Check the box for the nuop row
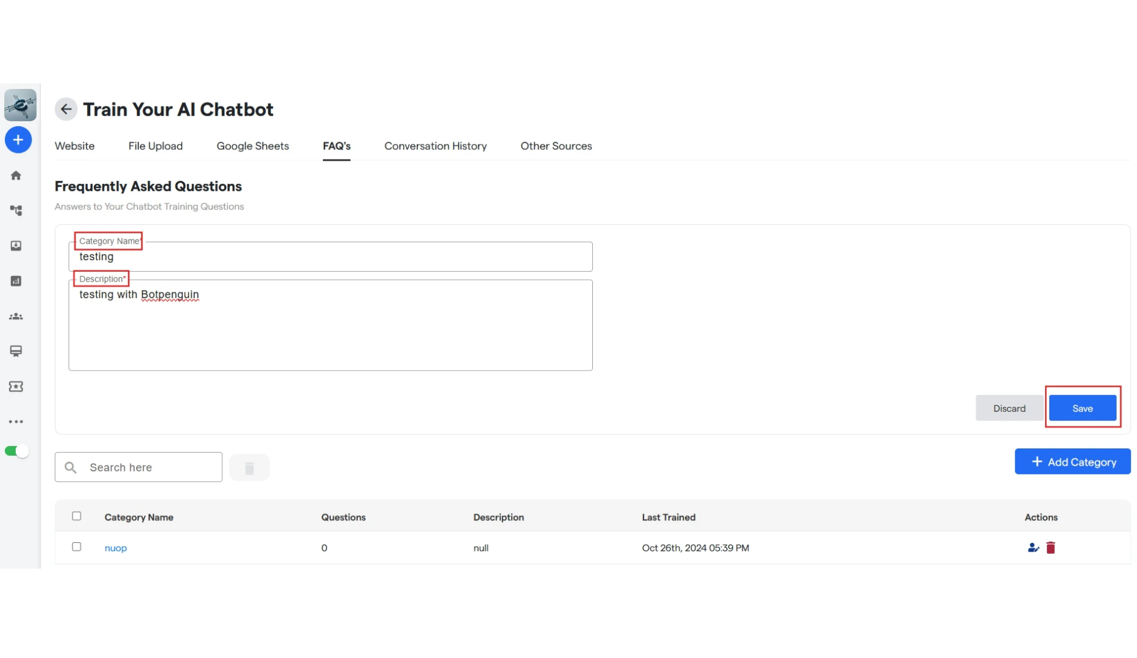Viewport: 1137px width, 658px height. (x=76, y=547)
